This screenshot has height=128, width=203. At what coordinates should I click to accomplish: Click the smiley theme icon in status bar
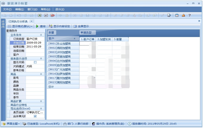[x=4, y=124]
